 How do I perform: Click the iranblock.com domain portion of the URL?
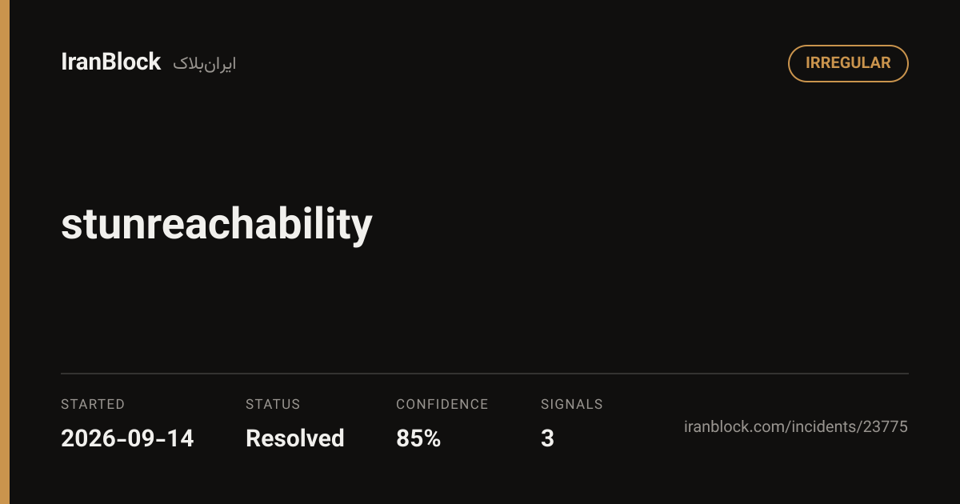[x=733, y=427]
